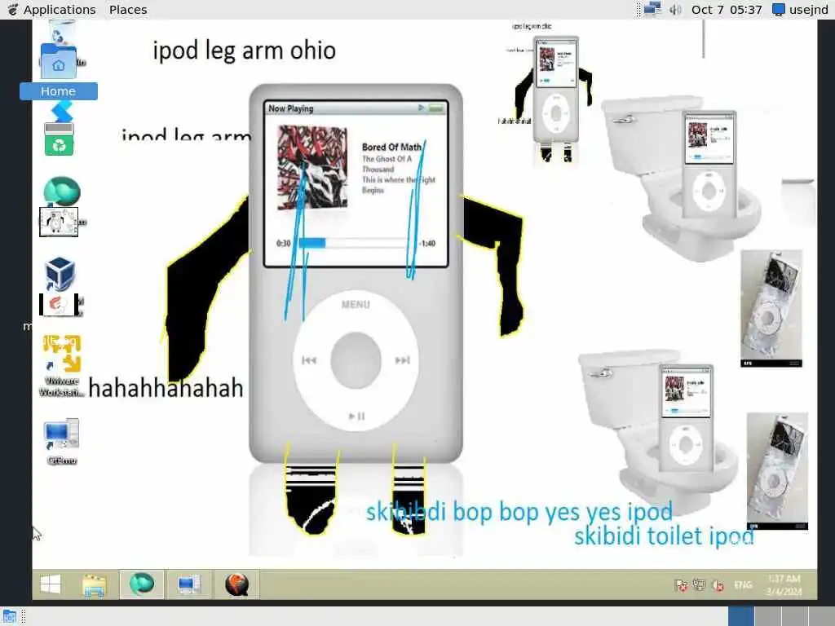Screen dimensions: 835x626
Task: Open the Applications menu
Action: pos(51,10)
